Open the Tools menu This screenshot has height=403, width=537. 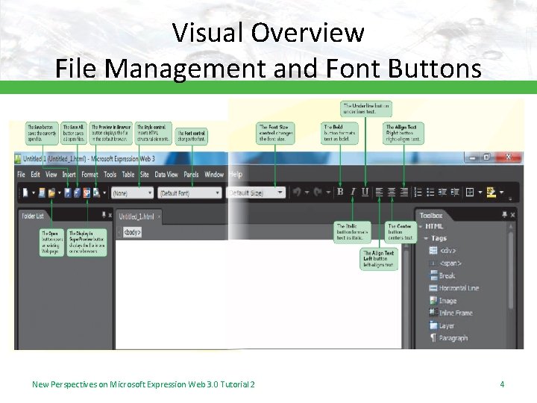pos(110,175)
